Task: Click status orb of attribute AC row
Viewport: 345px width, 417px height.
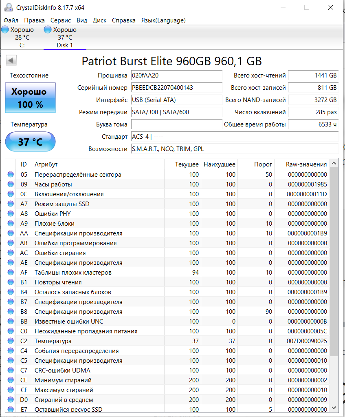Action: (11, 253)
